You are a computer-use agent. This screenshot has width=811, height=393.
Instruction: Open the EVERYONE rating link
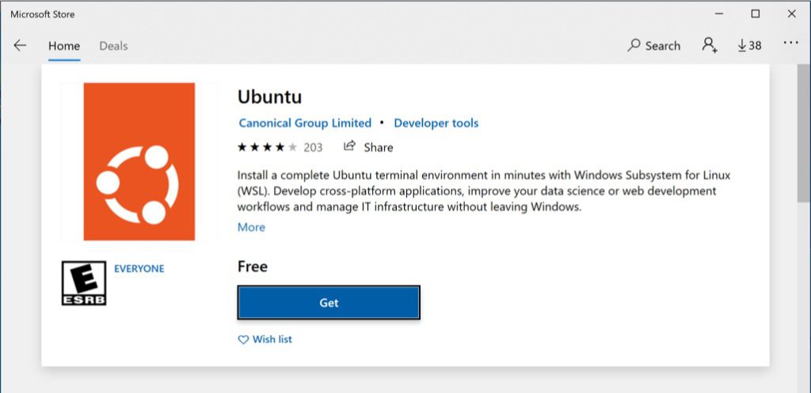[x=139, y=269]
